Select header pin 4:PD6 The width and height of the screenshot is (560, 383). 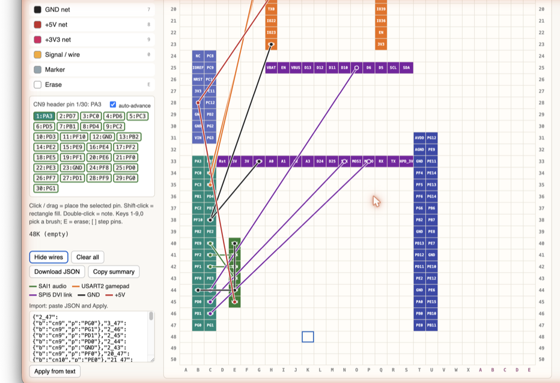(x=114, y=116)
